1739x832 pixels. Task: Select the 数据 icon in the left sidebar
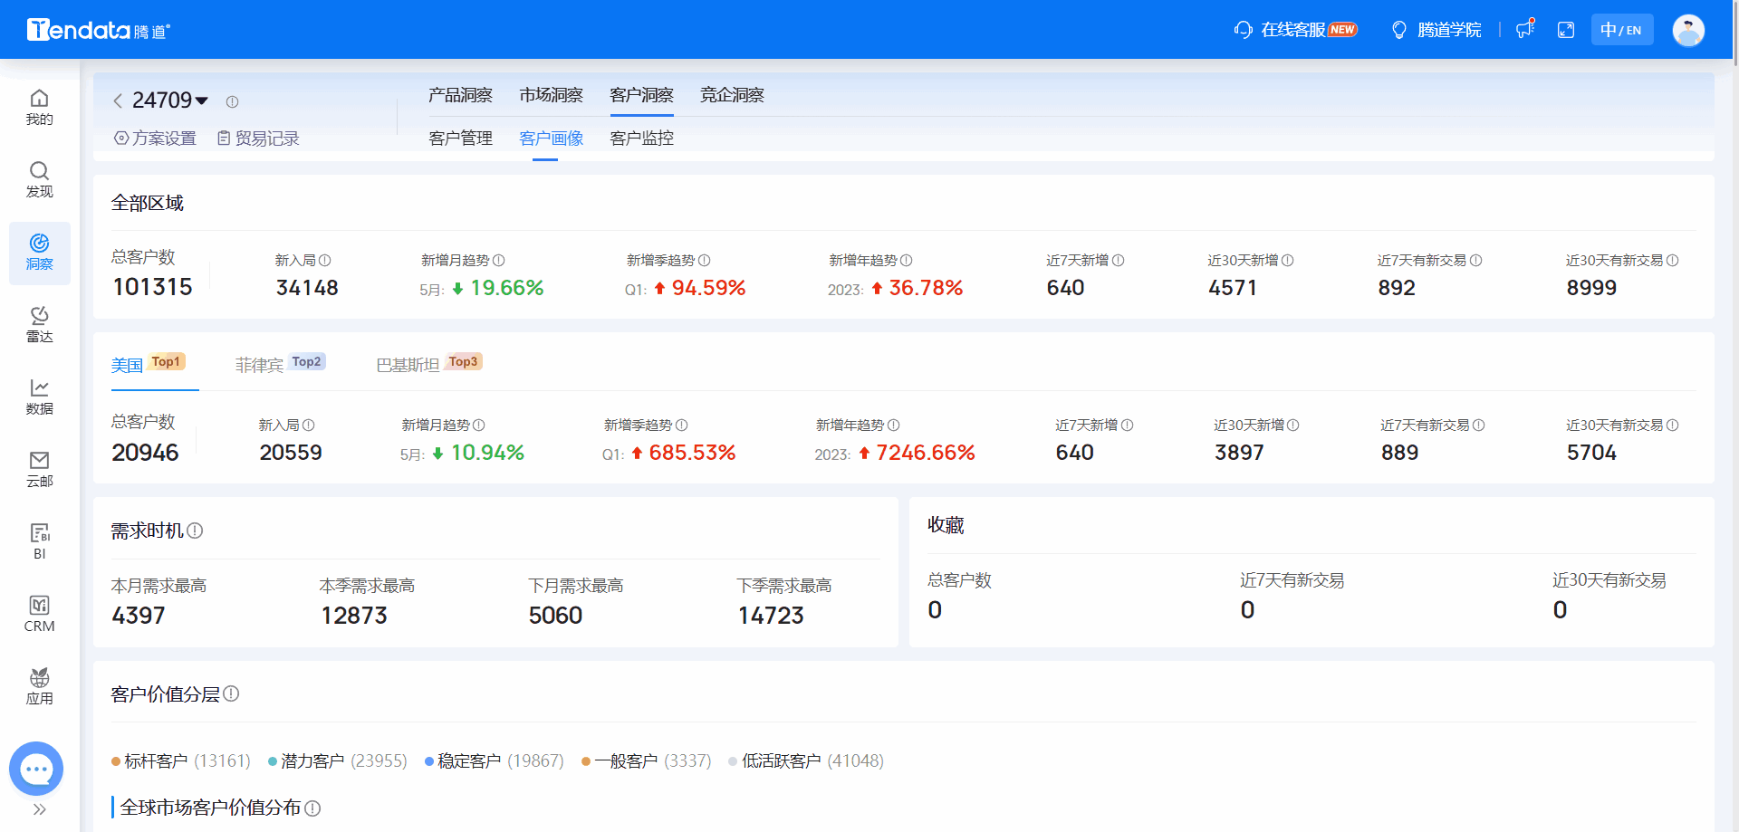[39, 396]
